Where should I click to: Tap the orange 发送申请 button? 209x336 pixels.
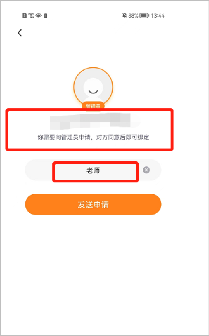coord(93,204)
